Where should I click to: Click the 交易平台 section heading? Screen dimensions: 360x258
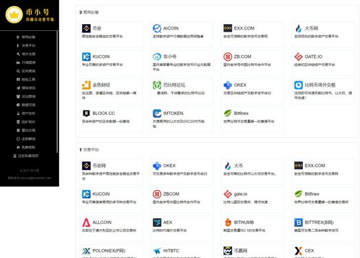(89, 150)
